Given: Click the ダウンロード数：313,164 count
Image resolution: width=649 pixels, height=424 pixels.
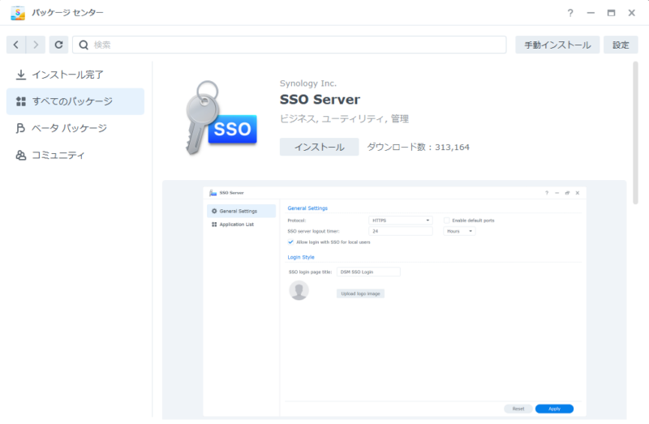Looking at the screenshot, I should coord(418,147).
